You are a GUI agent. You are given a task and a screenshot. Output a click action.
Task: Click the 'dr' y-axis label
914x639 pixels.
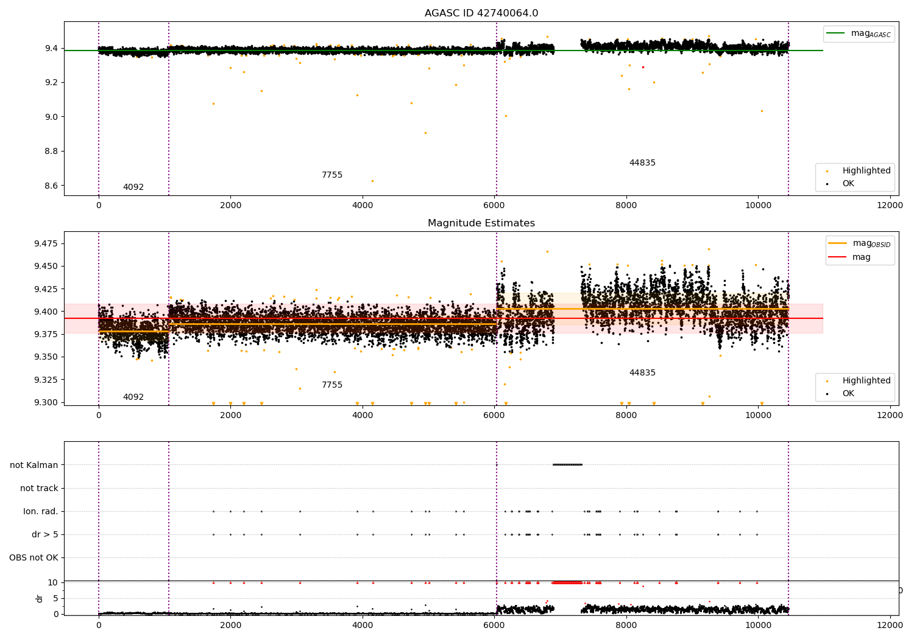tap(40, 598)
